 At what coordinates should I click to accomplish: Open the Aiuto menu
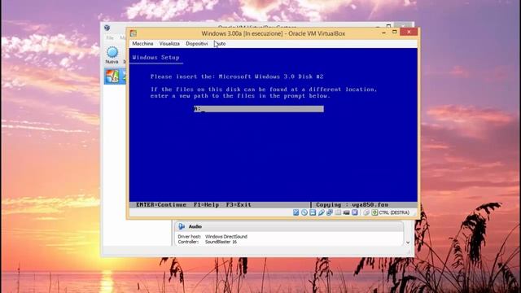220,43
